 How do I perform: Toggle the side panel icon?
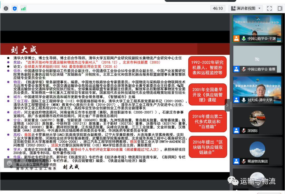280,8
